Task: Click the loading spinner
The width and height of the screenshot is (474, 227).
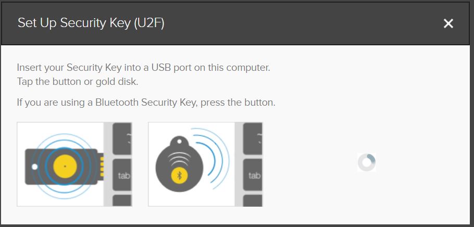Action: coord(367,163)
